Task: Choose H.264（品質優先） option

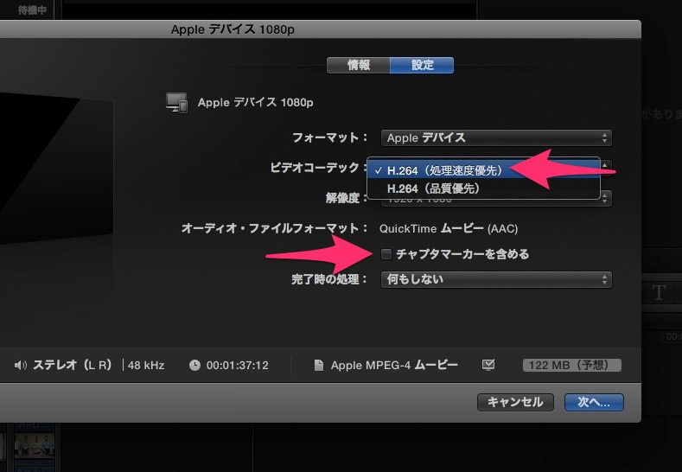Action: pyautogui.click(x=484, y=188)
